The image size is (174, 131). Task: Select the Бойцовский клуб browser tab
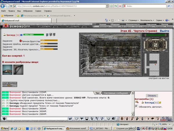[26, 21]
